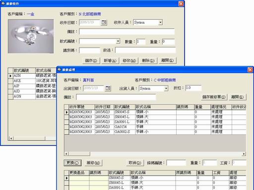Close the back repair receiving window

[x=181, y=3]
